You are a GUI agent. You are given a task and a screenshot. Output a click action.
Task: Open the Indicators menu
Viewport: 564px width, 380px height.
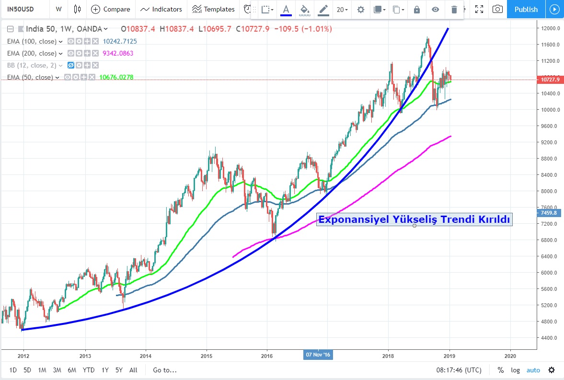pos(161,9)
